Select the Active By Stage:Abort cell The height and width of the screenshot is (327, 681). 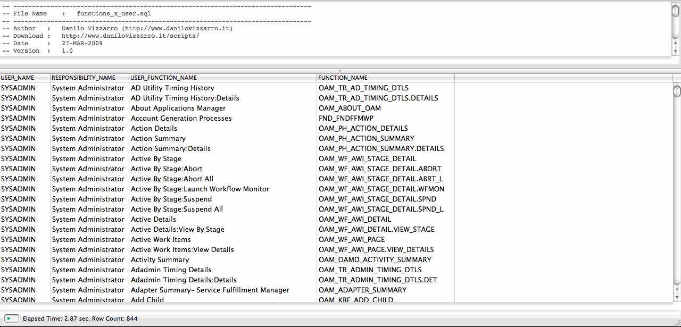point(223,169)
